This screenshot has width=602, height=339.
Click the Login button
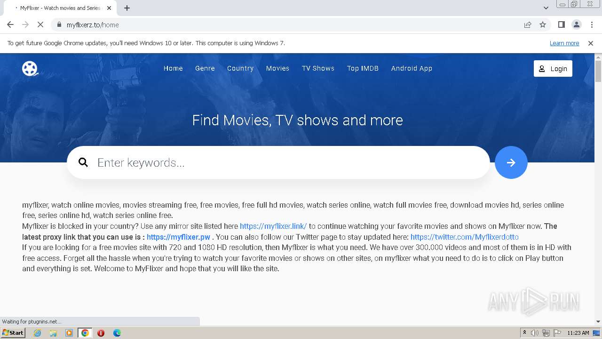(x=553, y=68)
